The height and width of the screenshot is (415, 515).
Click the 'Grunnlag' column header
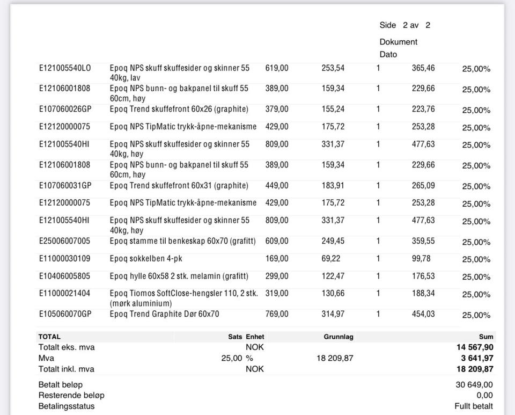[x=339, y=337]
